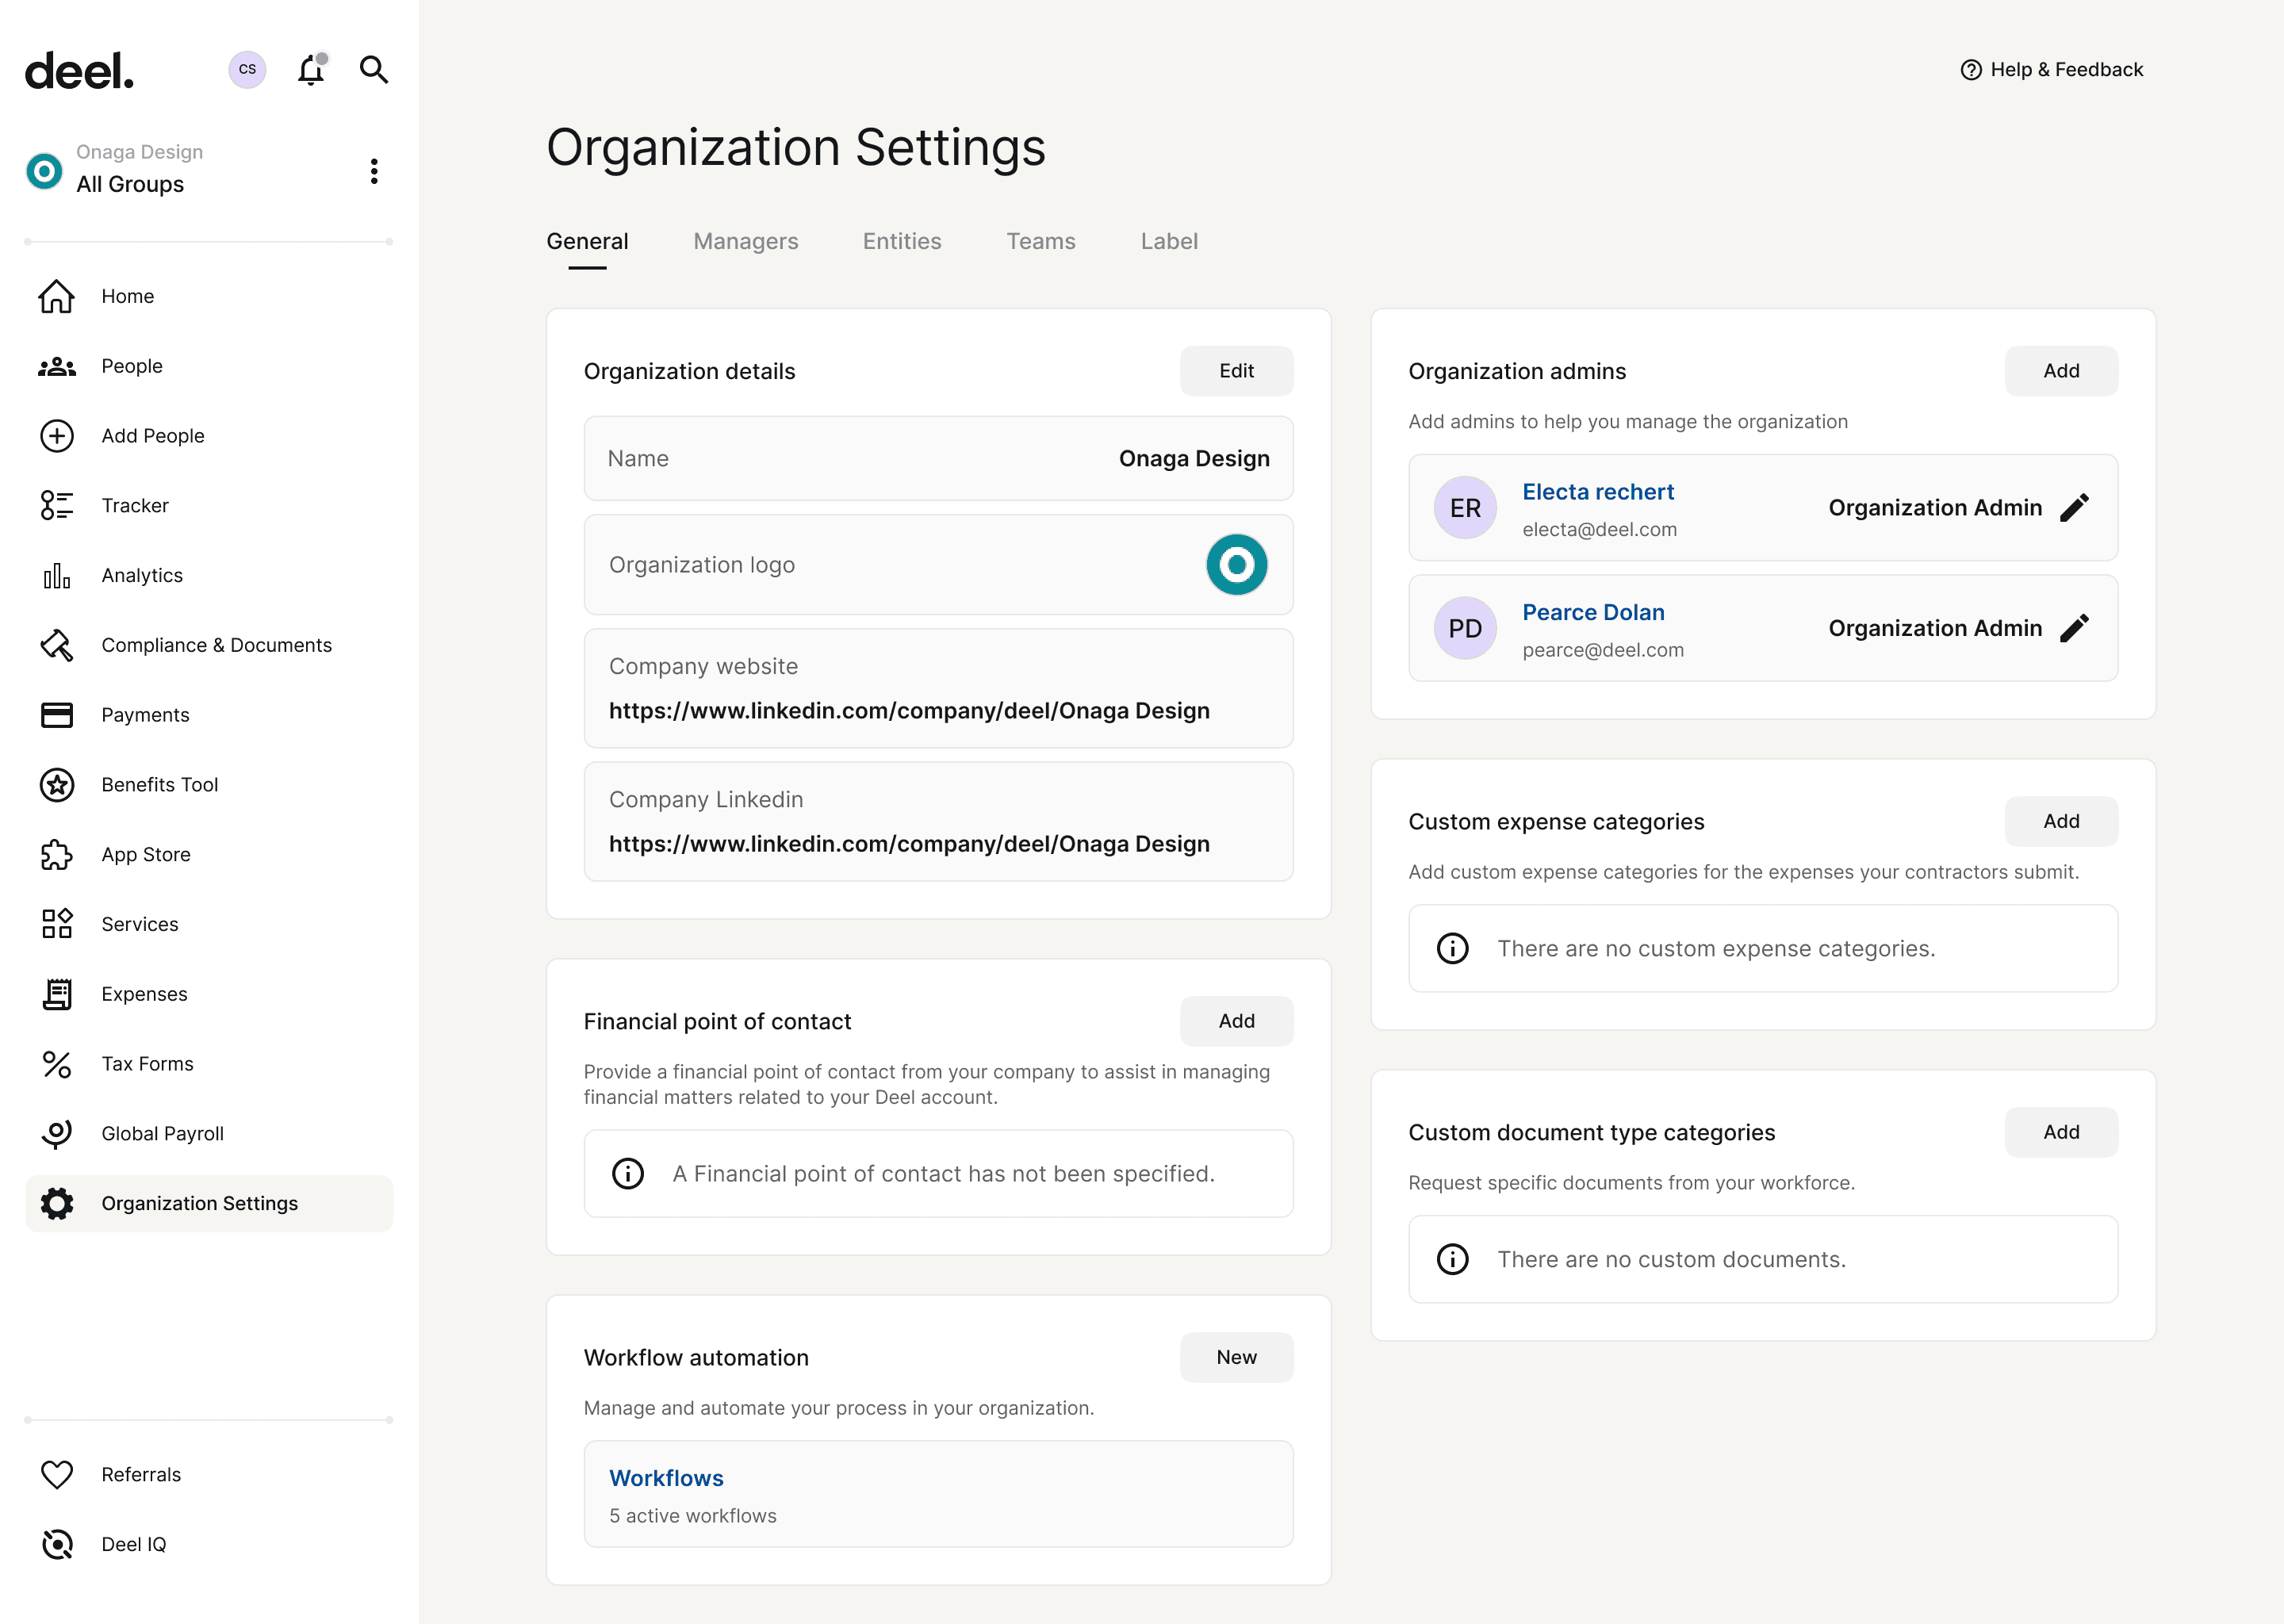This screenshot has width=2284, height=1624.
Task: Add a custom document type category
Action: tap(2061, 1132)
